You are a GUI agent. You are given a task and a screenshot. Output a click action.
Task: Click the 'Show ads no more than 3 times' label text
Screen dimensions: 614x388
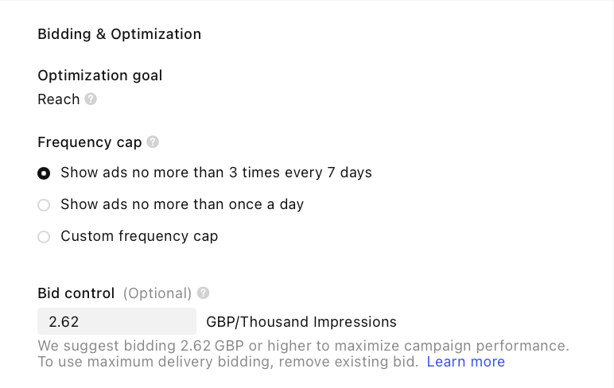[x=216, y=173]
